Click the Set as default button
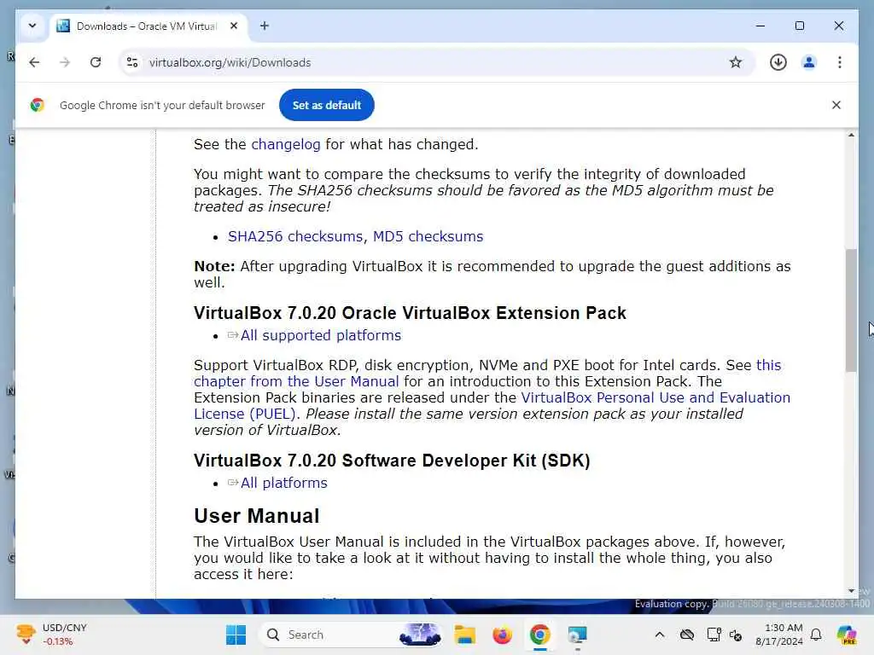The width and height of the screenshot is (874, 655). (x=327, y=105)
